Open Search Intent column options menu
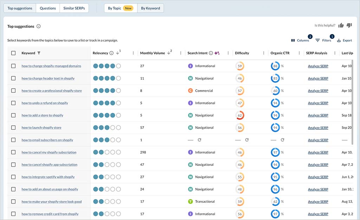Screen dimensions: 360x220 coord(228,53)
